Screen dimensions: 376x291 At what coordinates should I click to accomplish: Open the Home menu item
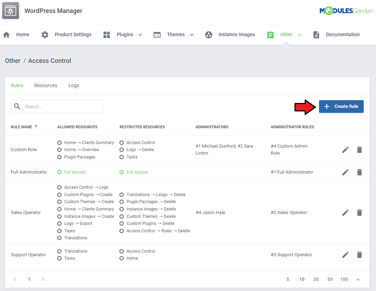point(22,34)
